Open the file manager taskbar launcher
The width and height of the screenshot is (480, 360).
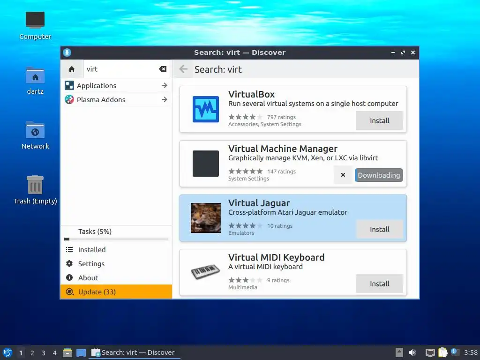pyautogui.click(x=67, y=352)
